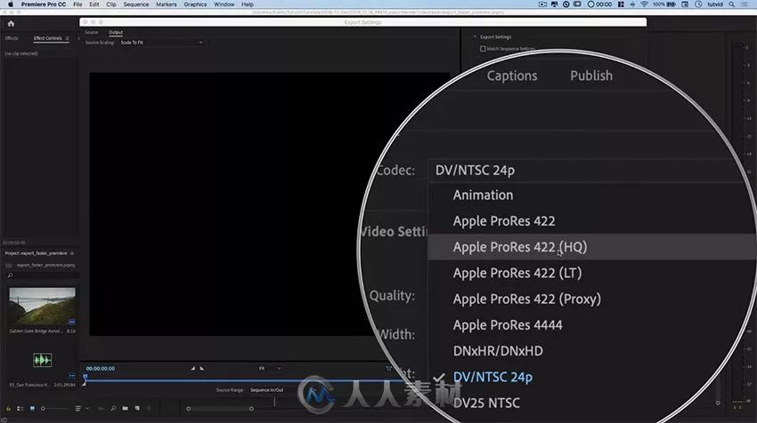The height and width of the screenshot is (423, 757).
Task: Click the Wi-Fi status icon
Action: point(644,4)
